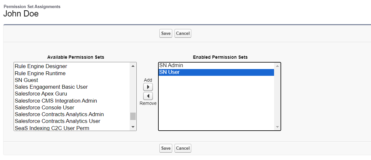Click the Enabled list scroll-down arrow
Viewport: 371px width, 160px height.
pos(277,127)
